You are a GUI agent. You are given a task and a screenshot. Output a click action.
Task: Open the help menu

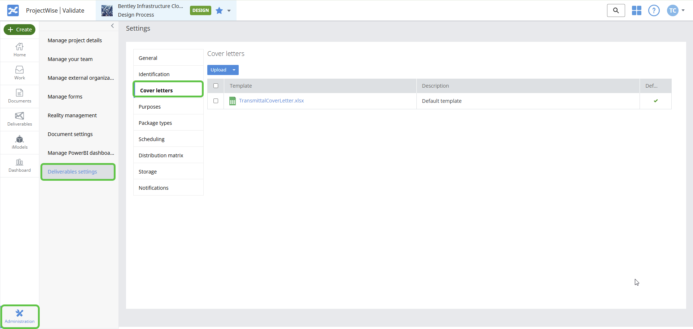[654, 10]
